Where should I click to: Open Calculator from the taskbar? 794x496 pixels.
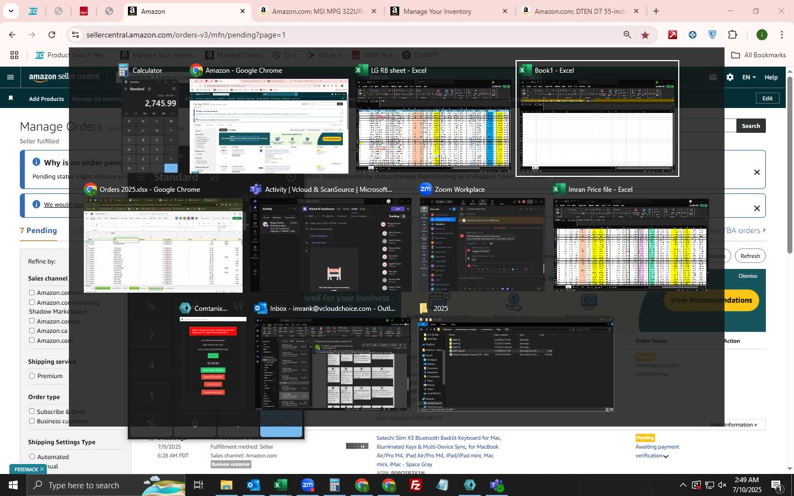point(335,485)
